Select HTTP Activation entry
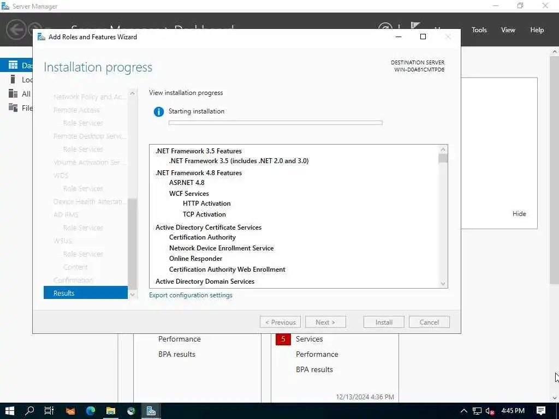 207,203
